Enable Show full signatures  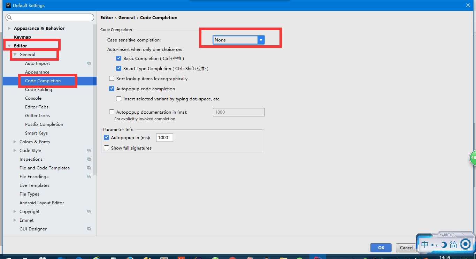pyautogui.click(x=107, y=148)
